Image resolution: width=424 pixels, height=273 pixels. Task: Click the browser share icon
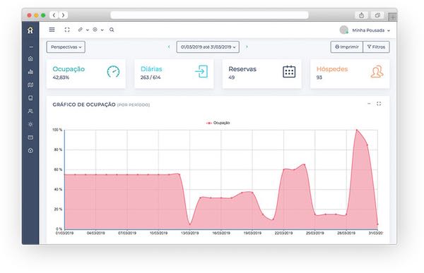tap(362, 16)
